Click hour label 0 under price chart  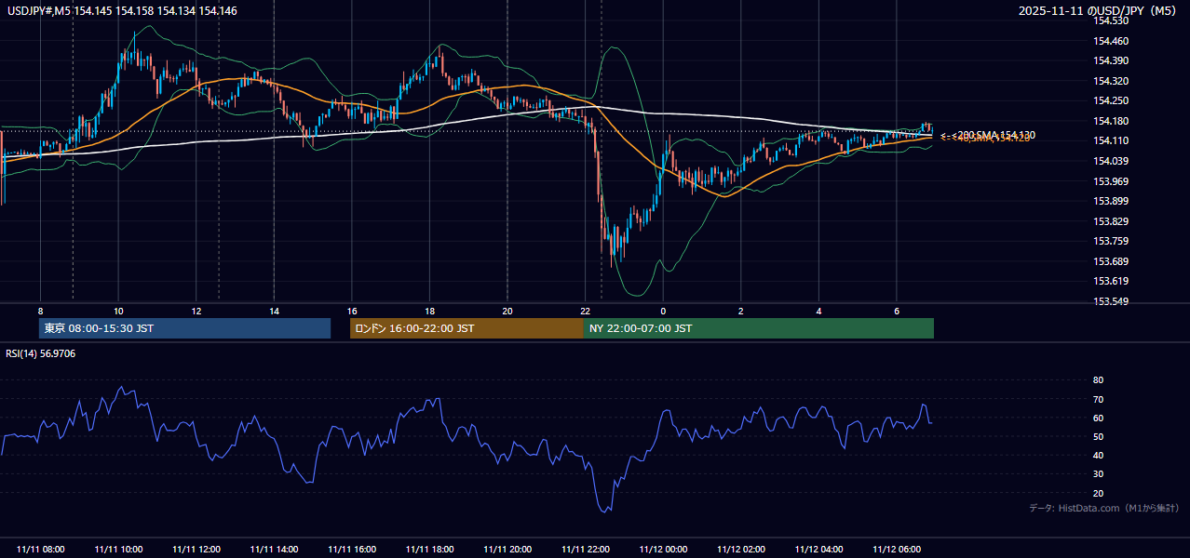[x=663, y=311]
